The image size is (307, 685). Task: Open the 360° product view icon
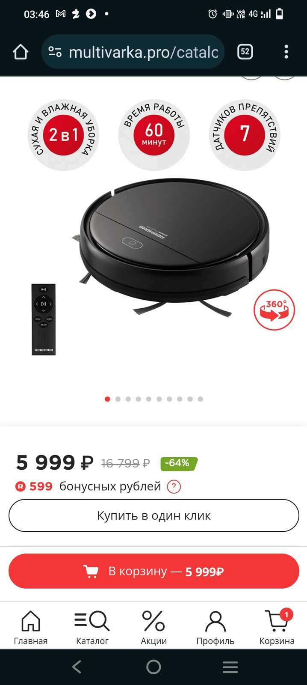click(x=274, y=310)
